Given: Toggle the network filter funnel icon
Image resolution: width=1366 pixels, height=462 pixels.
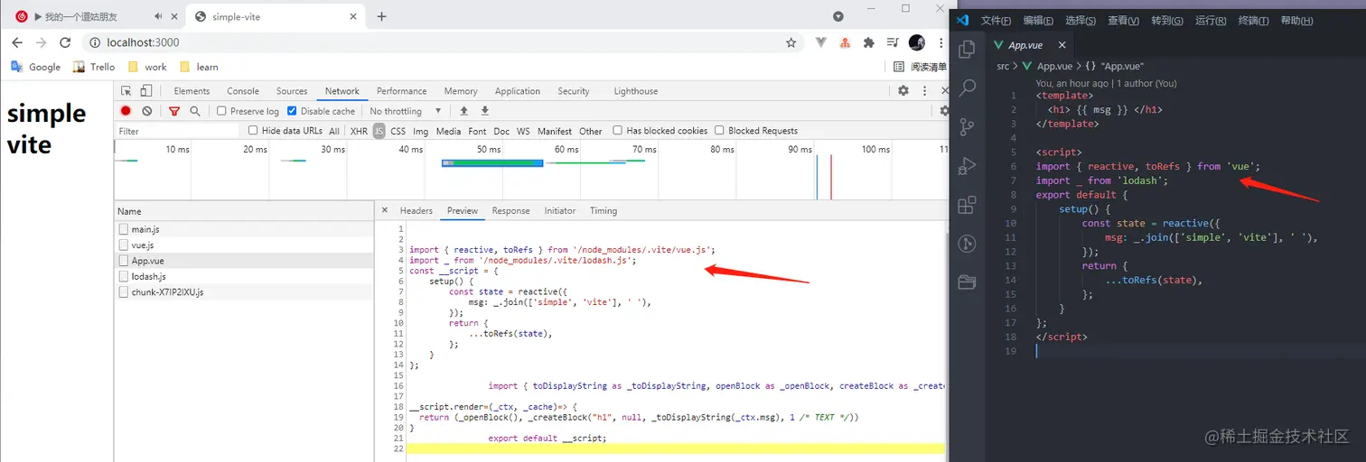Looking at the screenshot, I should tap(174, 111).
